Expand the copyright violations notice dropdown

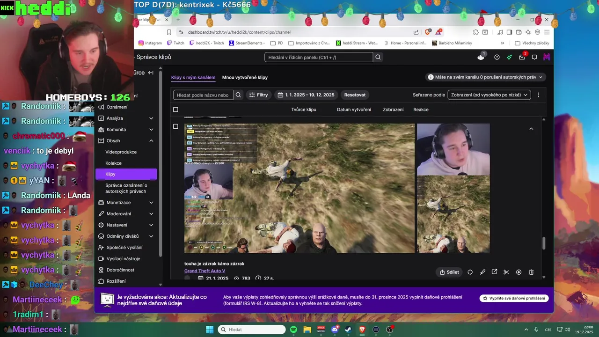point(486,77)
